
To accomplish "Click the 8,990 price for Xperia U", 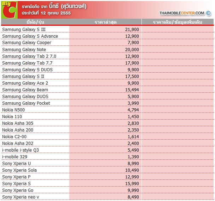I will click(133, 164).
